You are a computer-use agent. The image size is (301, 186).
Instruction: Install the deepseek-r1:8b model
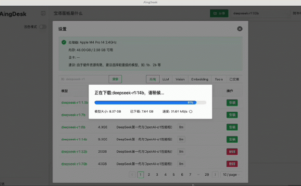[232, 127]
